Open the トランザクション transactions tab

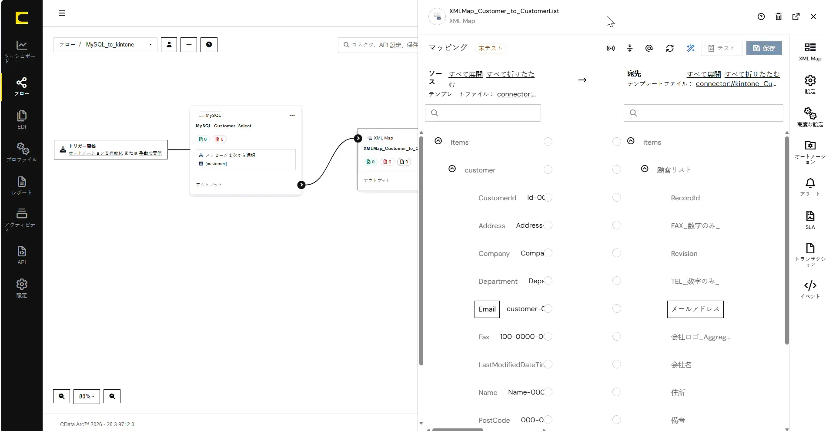(810, 255)
